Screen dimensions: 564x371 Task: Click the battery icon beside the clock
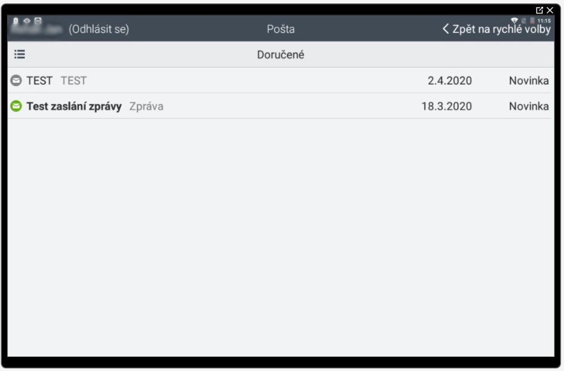[x=532, y=21]
